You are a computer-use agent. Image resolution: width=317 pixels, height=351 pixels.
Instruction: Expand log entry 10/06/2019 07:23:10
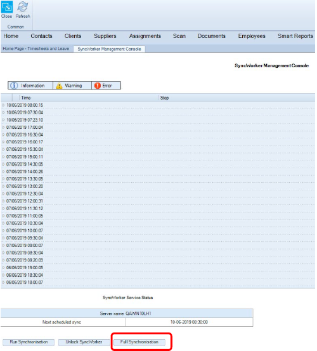pyautogui.click(x=3, y=120)
